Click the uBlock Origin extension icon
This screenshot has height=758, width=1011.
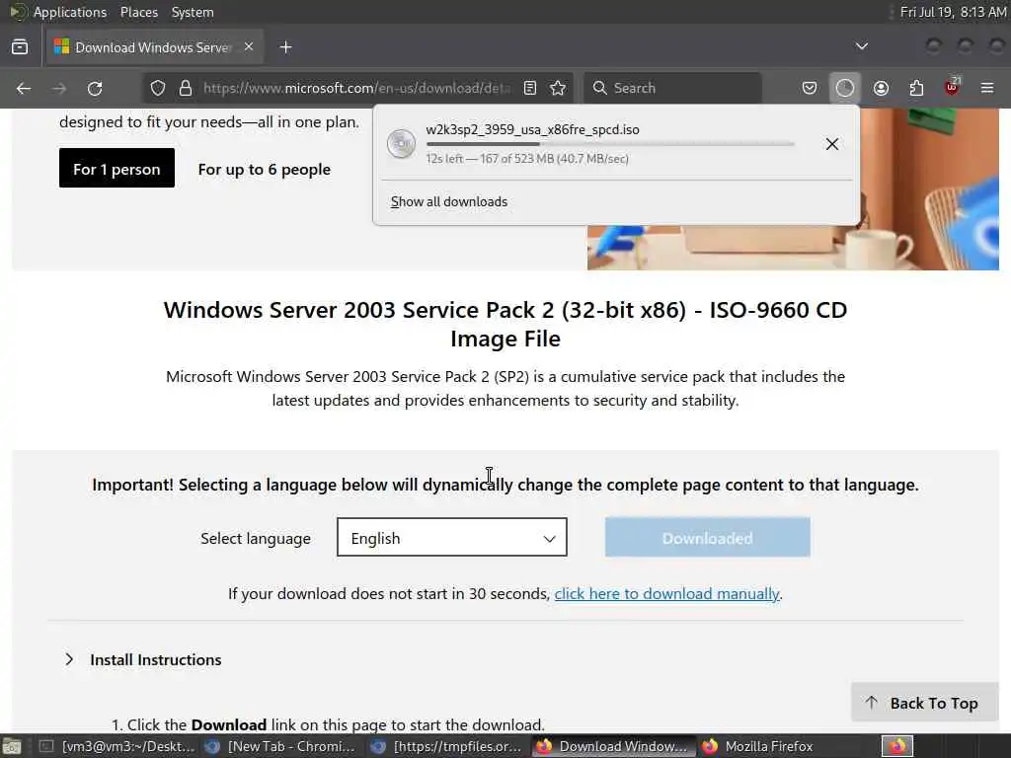click(952, 87)
